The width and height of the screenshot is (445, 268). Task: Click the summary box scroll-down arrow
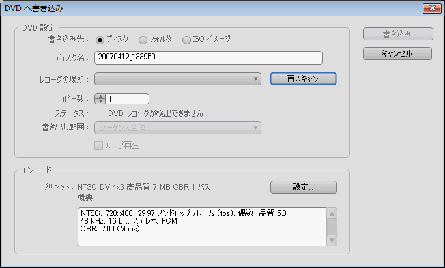coord(332,241)
